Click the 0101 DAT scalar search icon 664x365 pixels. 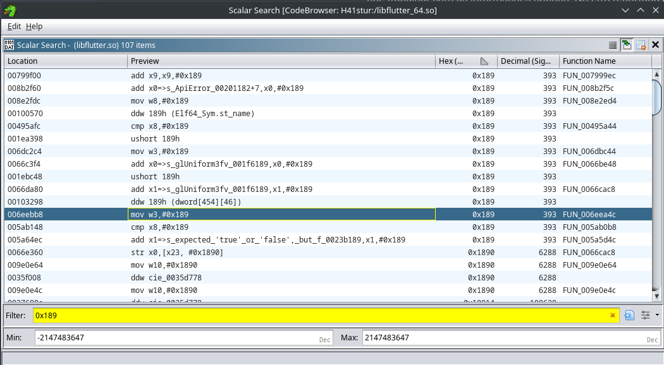click(x=9, y=45)
